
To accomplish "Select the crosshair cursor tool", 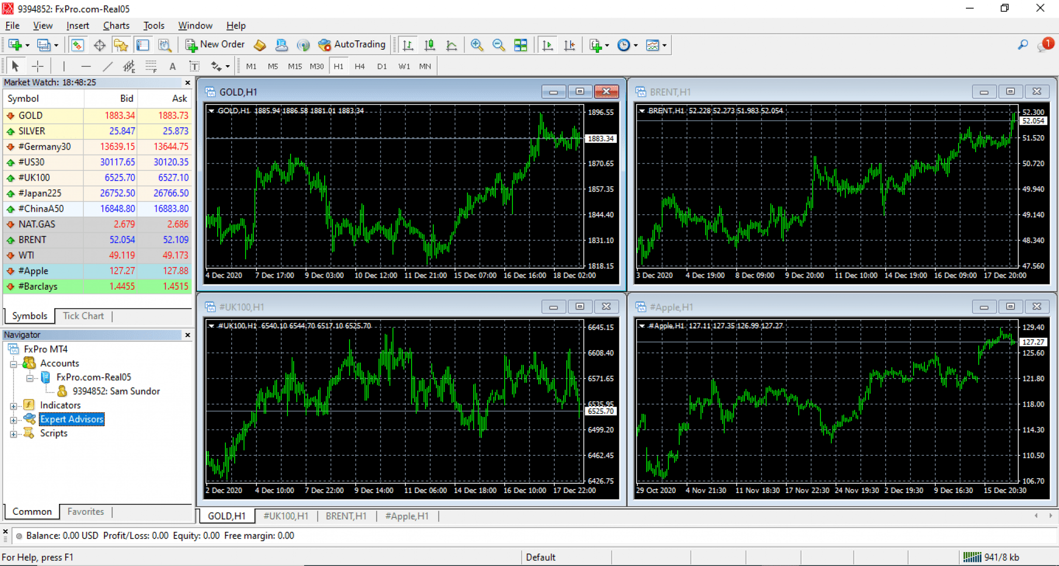I will pyautogui.click(x=37, y=66).
